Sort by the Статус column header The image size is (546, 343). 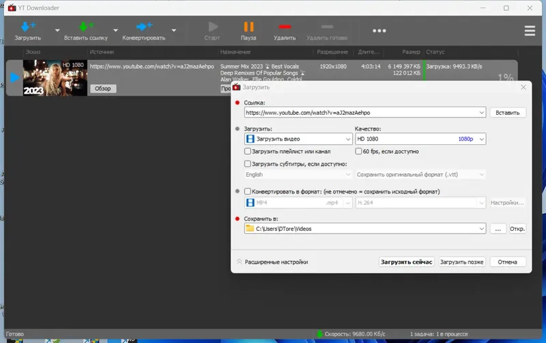(435, 52)
